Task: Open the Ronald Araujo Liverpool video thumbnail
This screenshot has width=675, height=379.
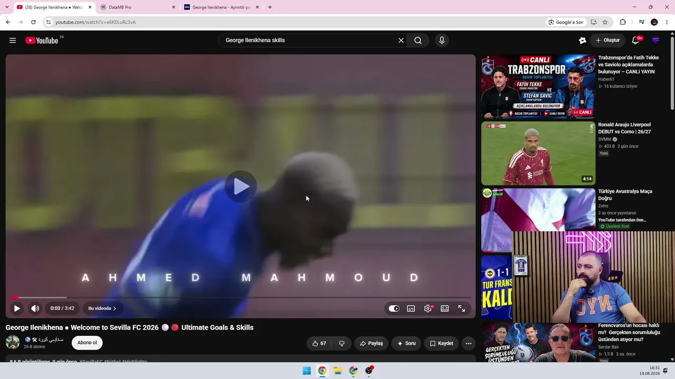Action: 538,153
